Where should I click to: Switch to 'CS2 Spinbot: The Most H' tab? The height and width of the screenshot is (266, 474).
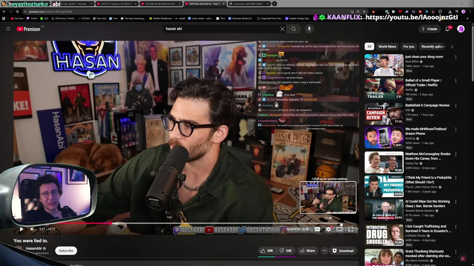[116, 4]
